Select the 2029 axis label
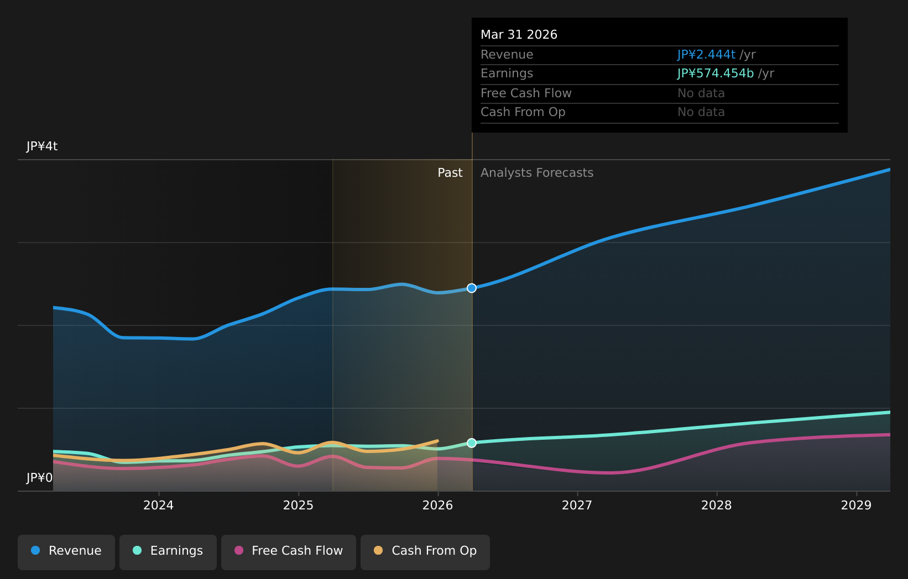The image size is (908, 579). pyautogui.click(x=856, y=505)
